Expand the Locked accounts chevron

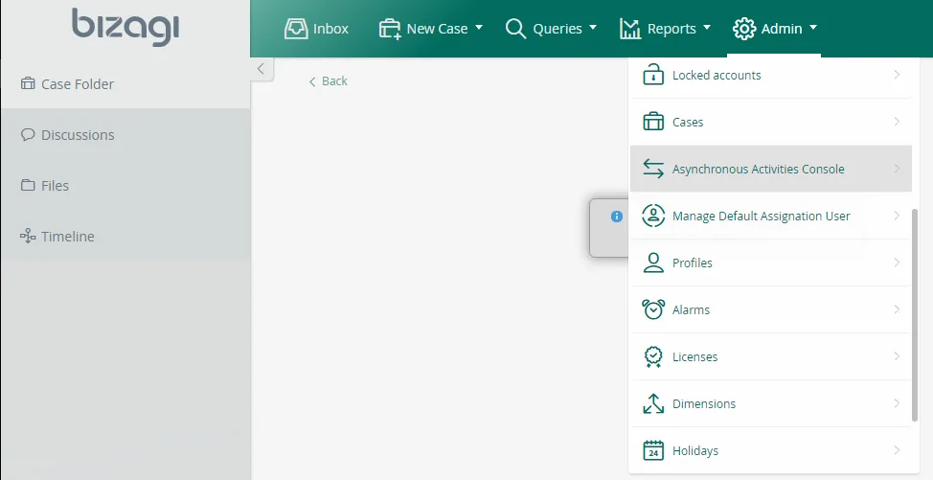coord(897,75)
